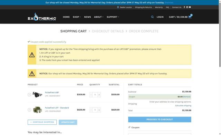Click the Dealer Locator pin icon

tap(118, 7)
